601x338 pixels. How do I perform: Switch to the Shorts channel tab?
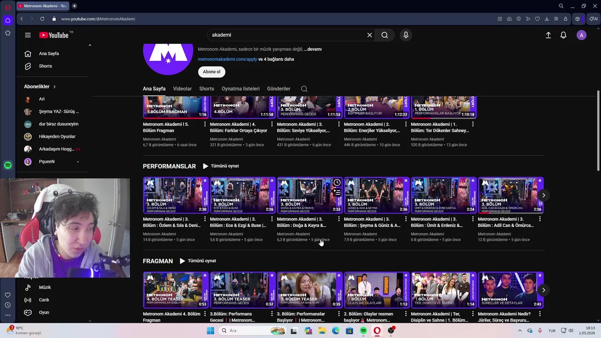(x=207, y=89)
